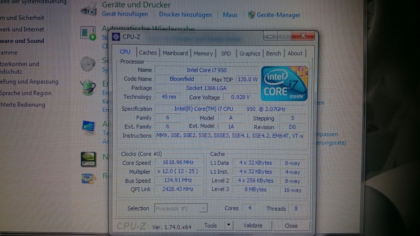This screenshot has width=420, height=236.
Task: Select 'hterte Bedienung' in sidebar
Action: tap(23, 105)
